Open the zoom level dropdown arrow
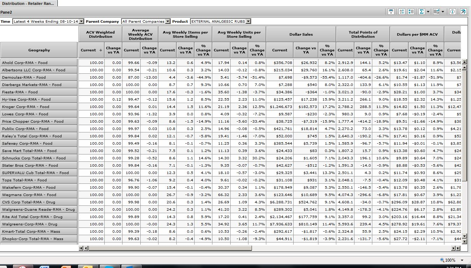471x268 pixels. pos(462,260)
